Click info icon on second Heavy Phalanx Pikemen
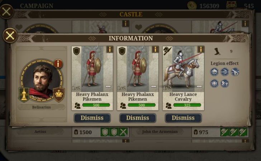Viewport: 261px width, 161px height. [155, 49]
